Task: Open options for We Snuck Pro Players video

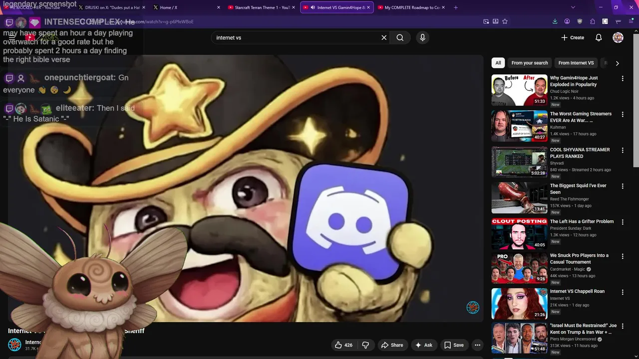Action: pyautogui.click(x=622, y=256)
